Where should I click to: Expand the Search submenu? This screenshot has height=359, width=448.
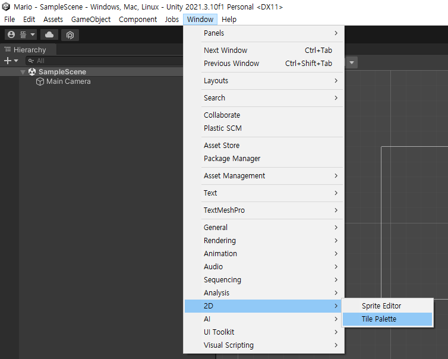tap(264, 97)
